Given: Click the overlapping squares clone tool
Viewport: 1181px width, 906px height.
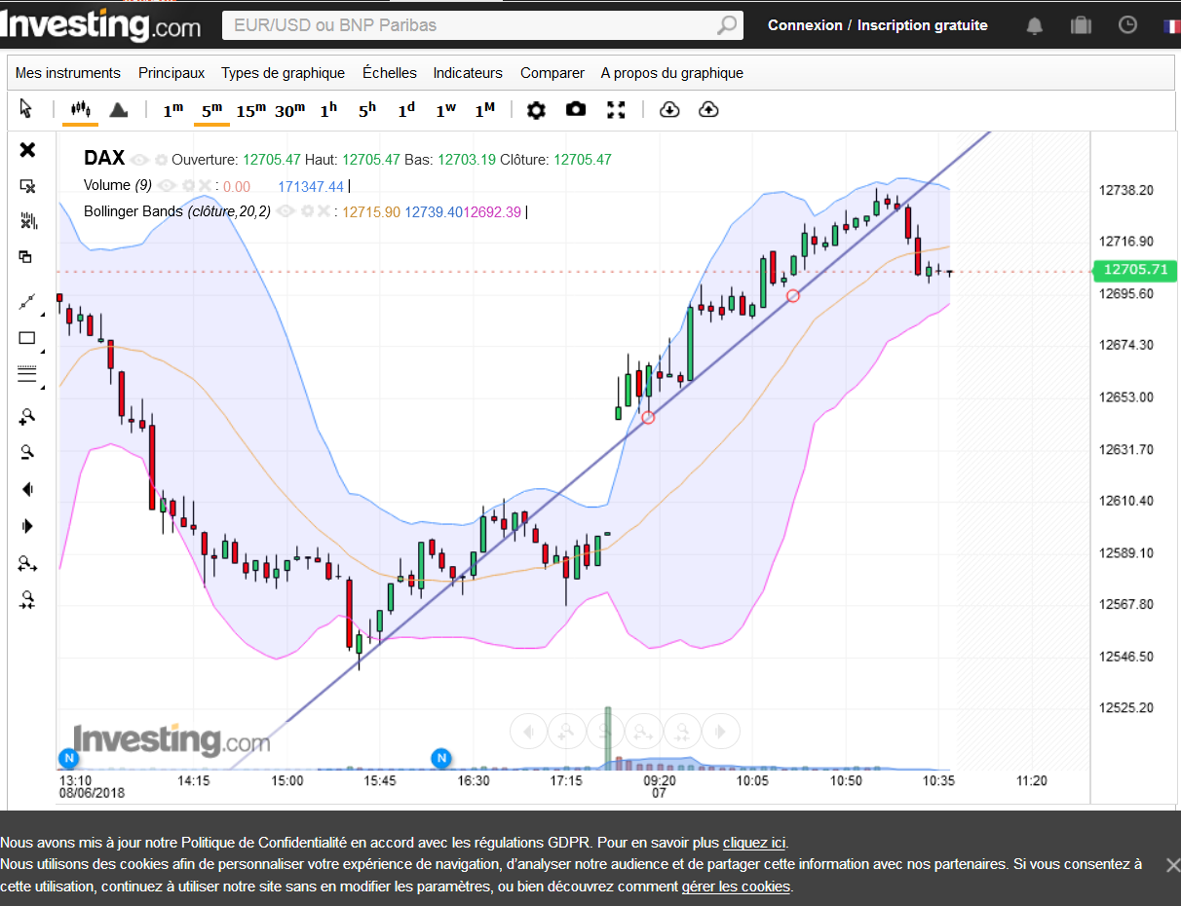Looking at the screenshot, I should click(x=26, y=256).
